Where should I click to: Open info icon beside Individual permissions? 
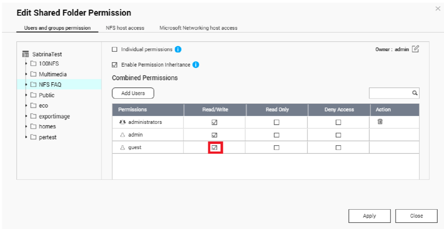(178, 50)
